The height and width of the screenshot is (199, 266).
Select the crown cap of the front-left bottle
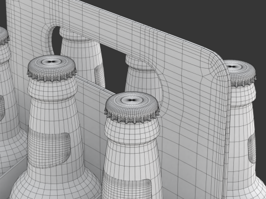[x=52, y=68]
